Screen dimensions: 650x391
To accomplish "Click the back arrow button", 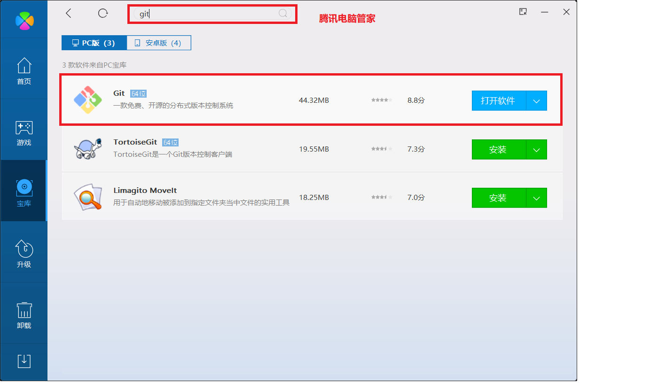I will click(x=69, y=13).
